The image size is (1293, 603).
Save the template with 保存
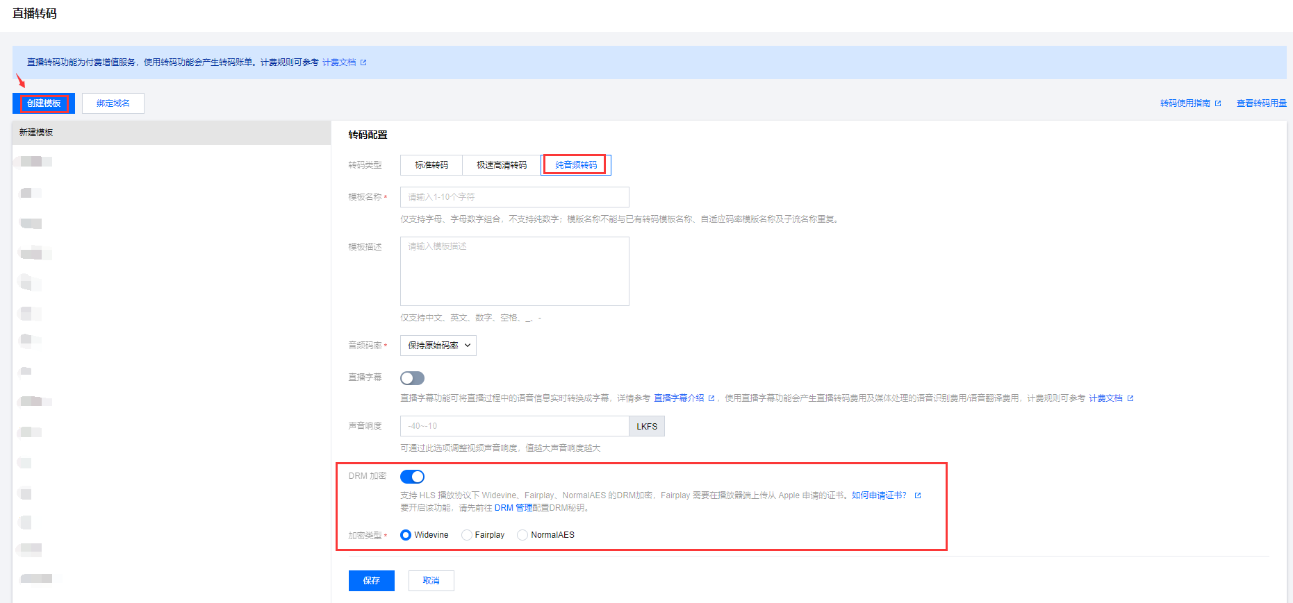tap(372, 581)
